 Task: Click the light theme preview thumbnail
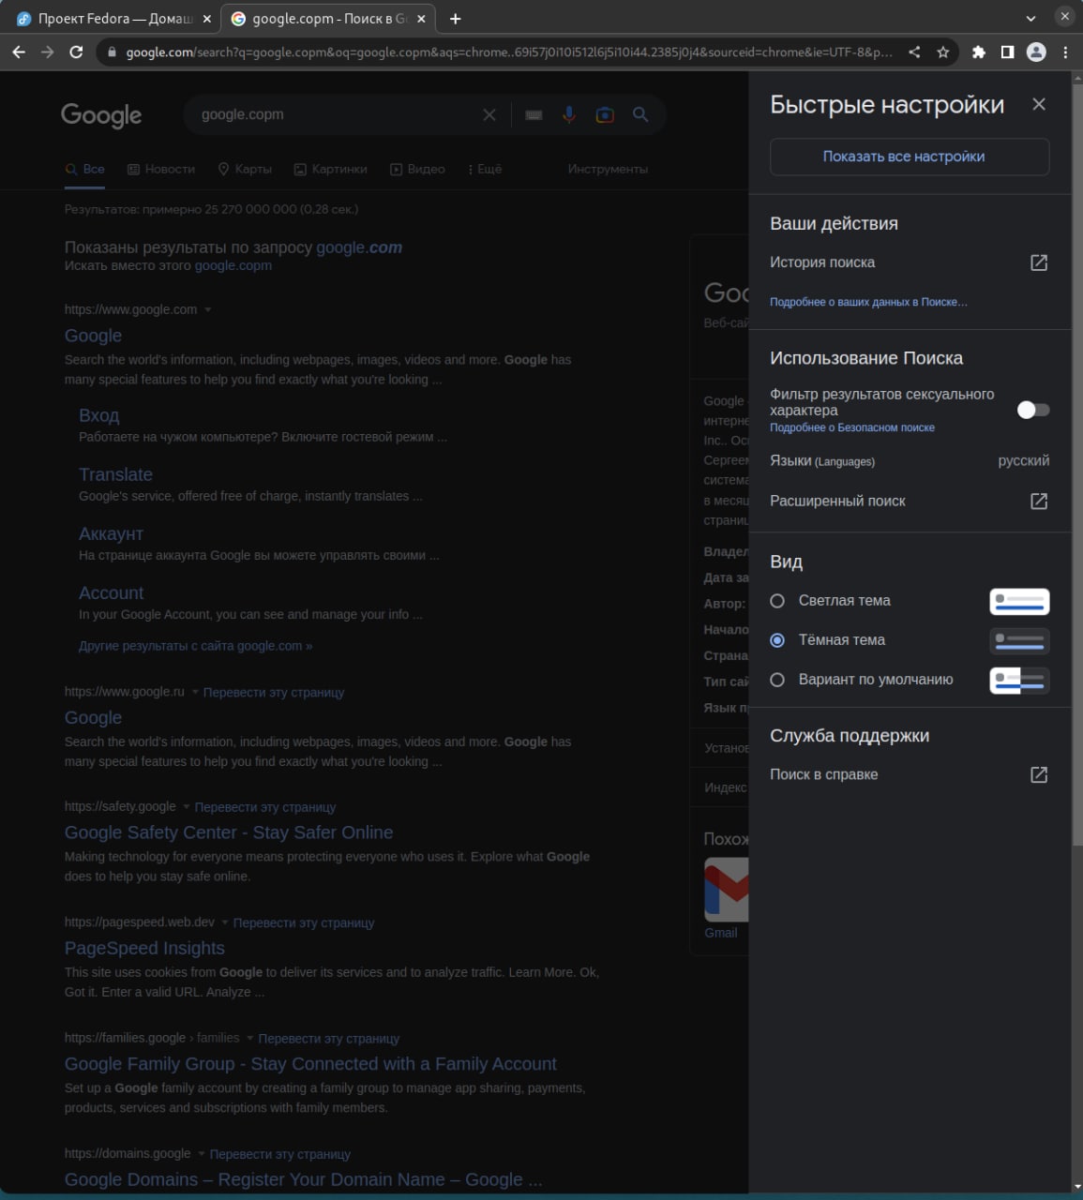click(x=1019, y=601)
